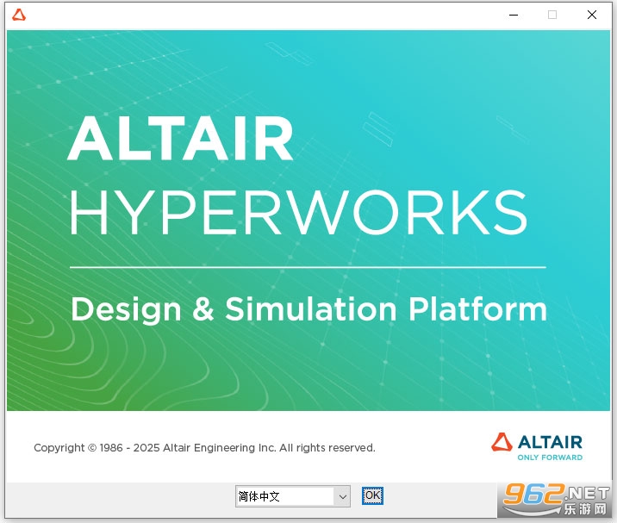Click the HYPERWORKS title text
Viewport: 617px width, 523px height.
tap(298, 212)
